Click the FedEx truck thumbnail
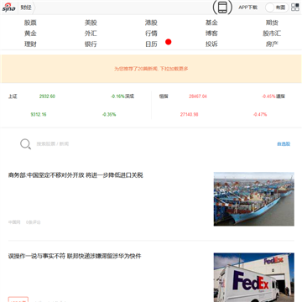 [x=254, y=278]
